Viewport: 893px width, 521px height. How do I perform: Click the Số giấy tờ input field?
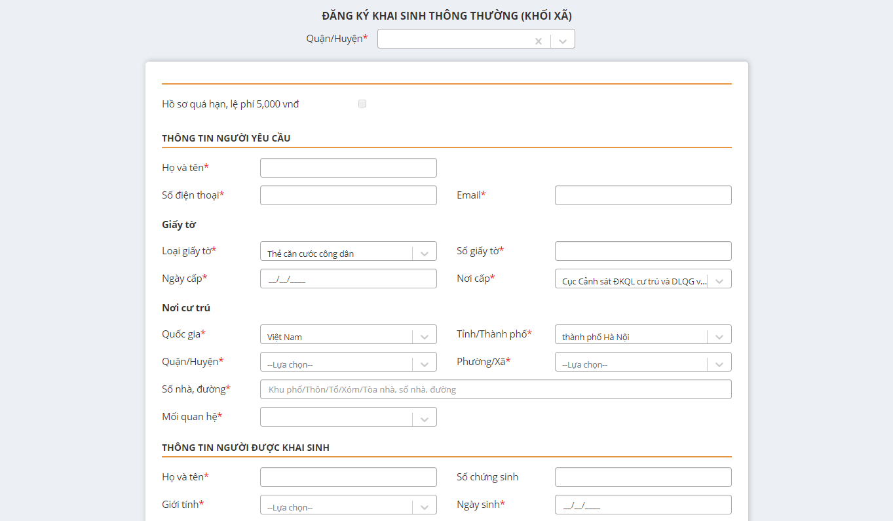click(x=642, y=251)
